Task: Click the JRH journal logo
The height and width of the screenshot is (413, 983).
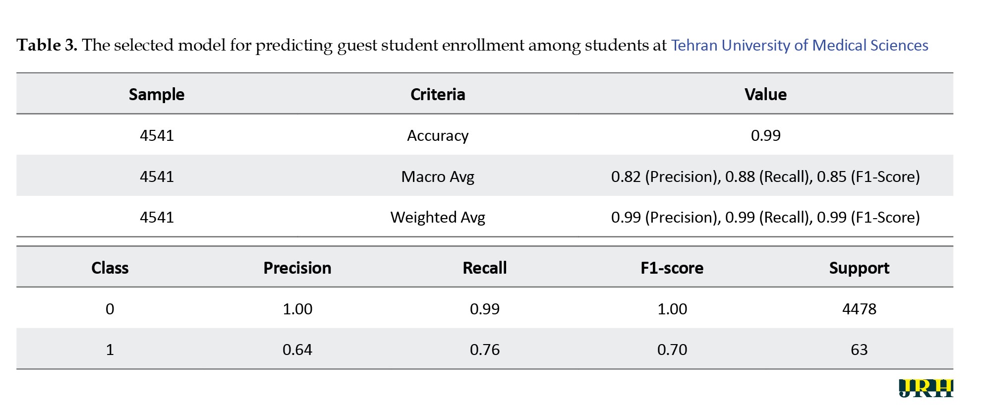Action: [x=925, y=388]
